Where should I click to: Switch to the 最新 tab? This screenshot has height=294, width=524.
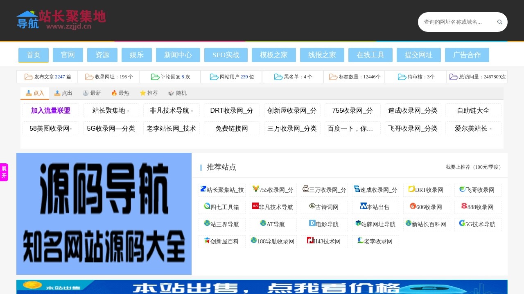coord(92,93)
